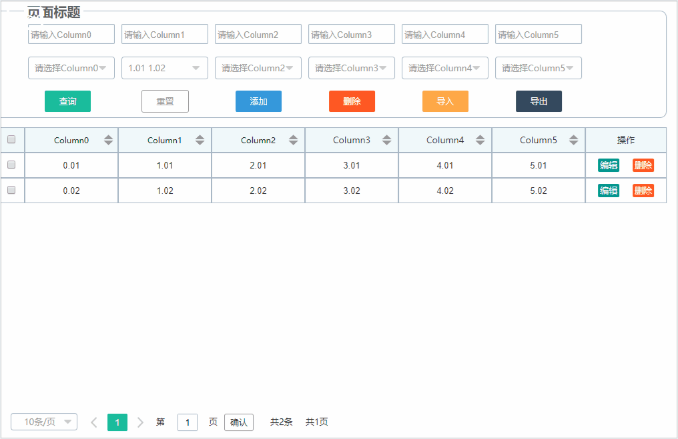Focus the 请输入Column5 input field
The width and height of the screenshot is (678, 439).
pyautogui.click(x=539, y=34)
